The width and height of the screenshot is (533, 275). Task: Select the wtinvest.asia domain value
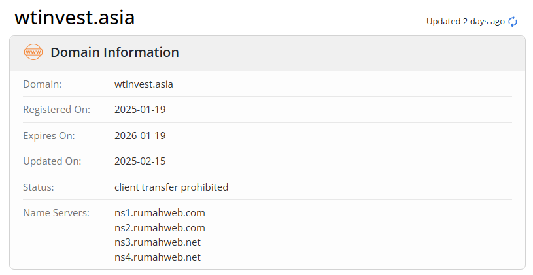point(144,84)
